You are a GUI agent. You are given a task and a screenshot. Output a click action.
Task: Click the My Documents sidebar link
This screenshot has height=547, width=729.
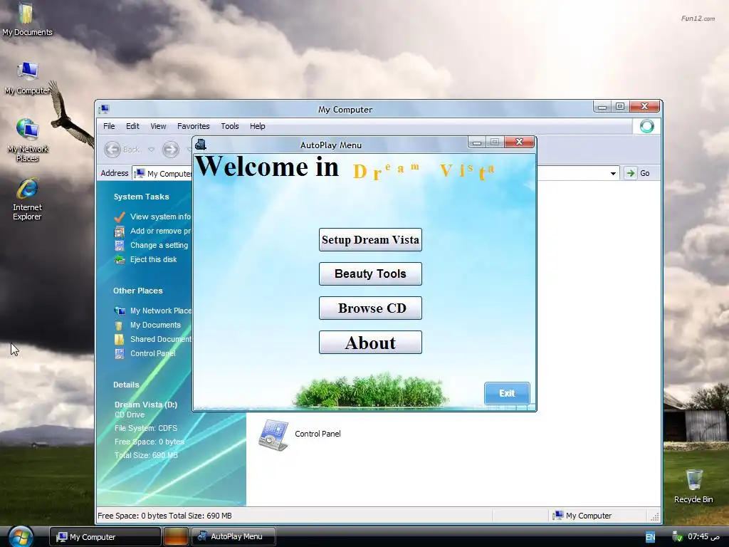tap(155, 325)
